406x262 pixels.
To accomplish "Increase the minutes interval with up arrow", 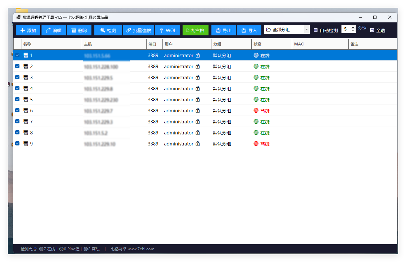I will click(x=353, y=27).
